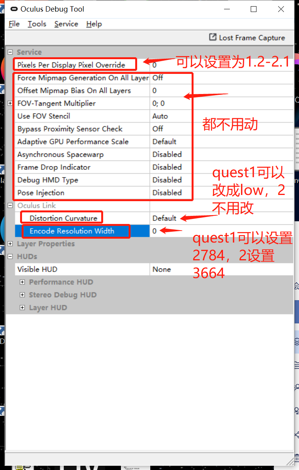Change Debug HMD Type value
Screen dimensions: 299x470
[221, 180]
